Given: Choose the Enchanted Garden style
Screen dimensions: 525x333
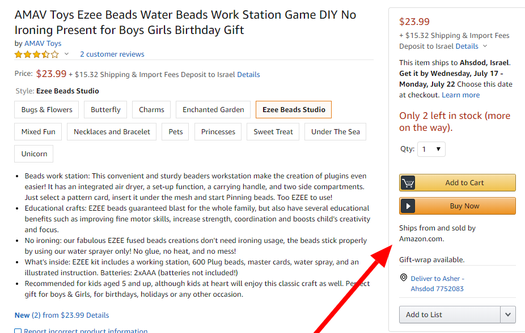Looking at the screenshot, I should pyautogui.click(x=213, y=110).
